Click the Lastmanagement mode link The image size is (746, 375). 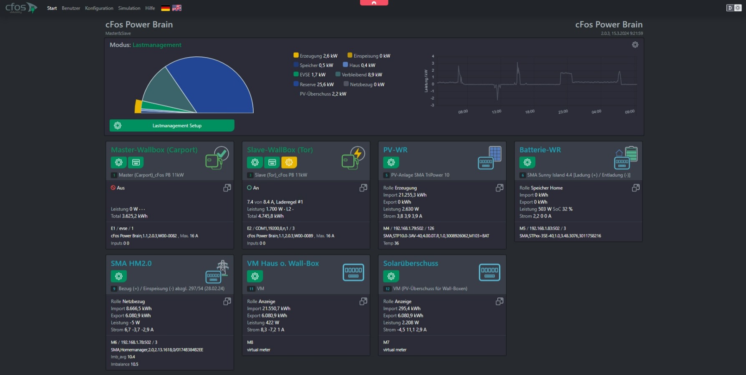(x=157, y=45)
